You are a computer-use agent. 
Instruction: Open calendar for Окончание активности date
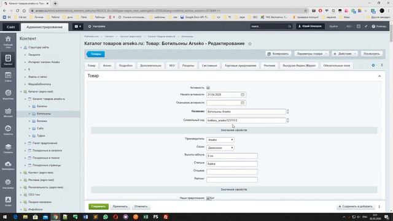click(243, 103)
